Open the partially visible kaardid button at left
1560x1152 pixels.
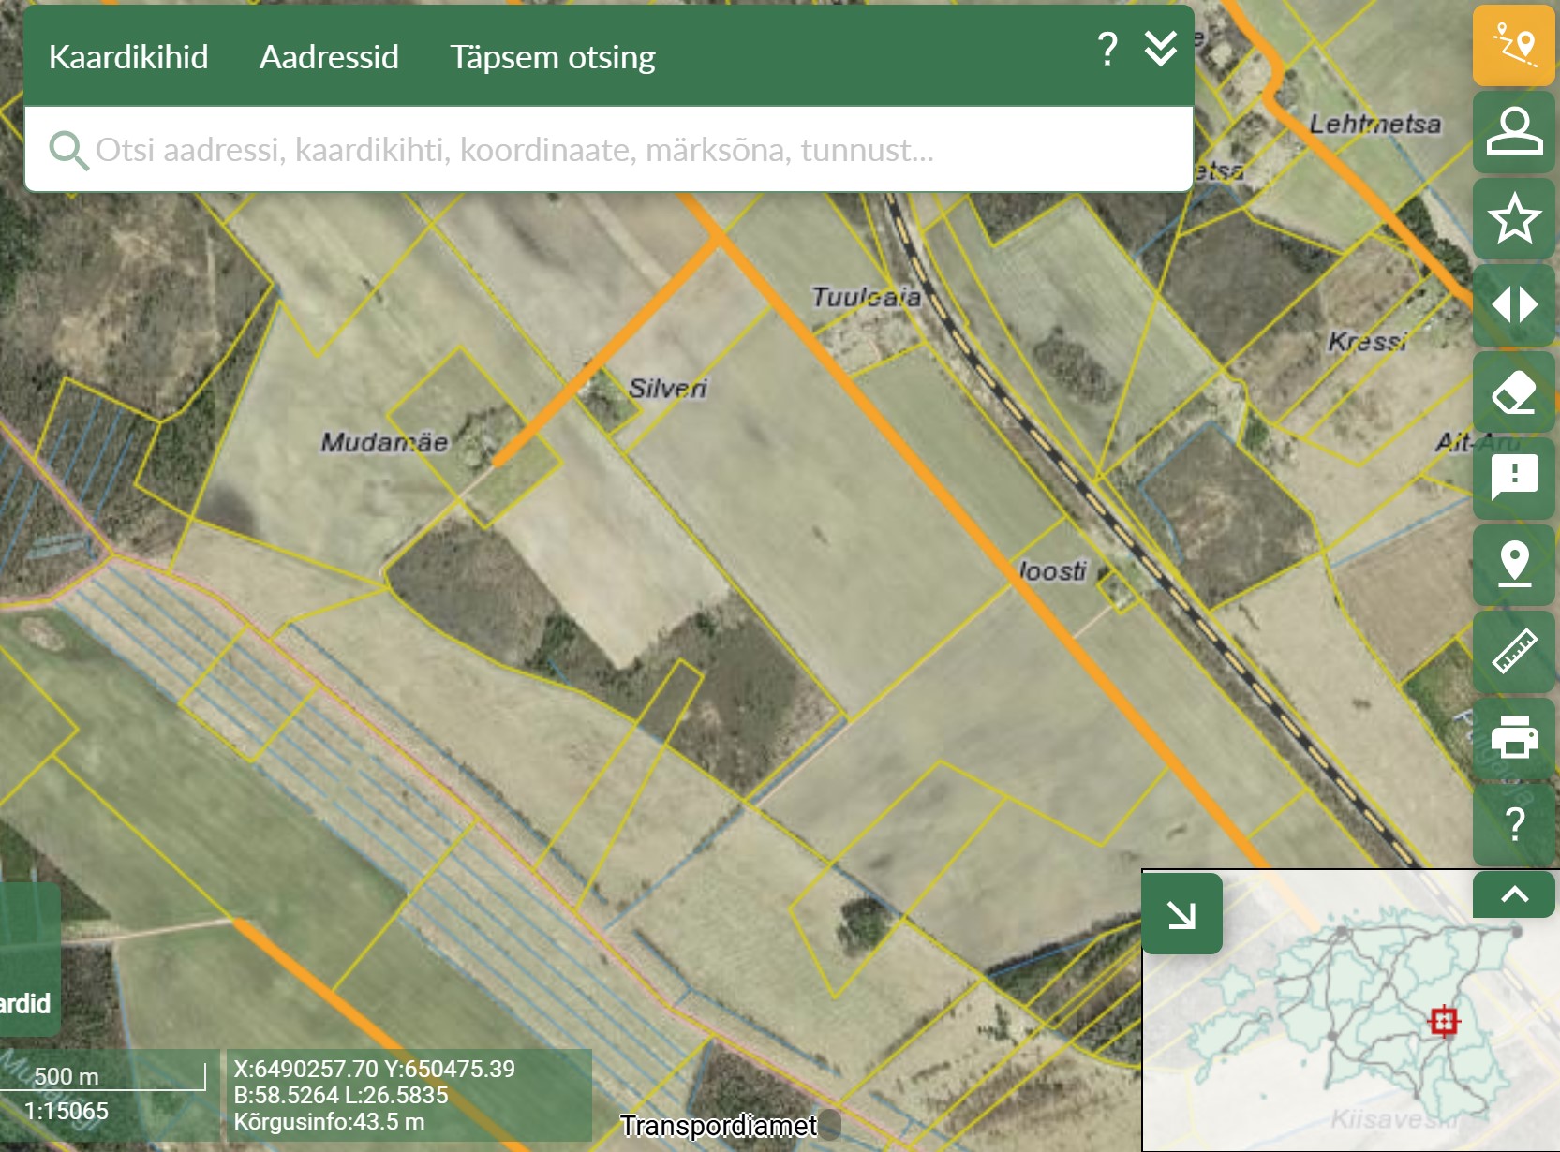(x=28, y=959)
